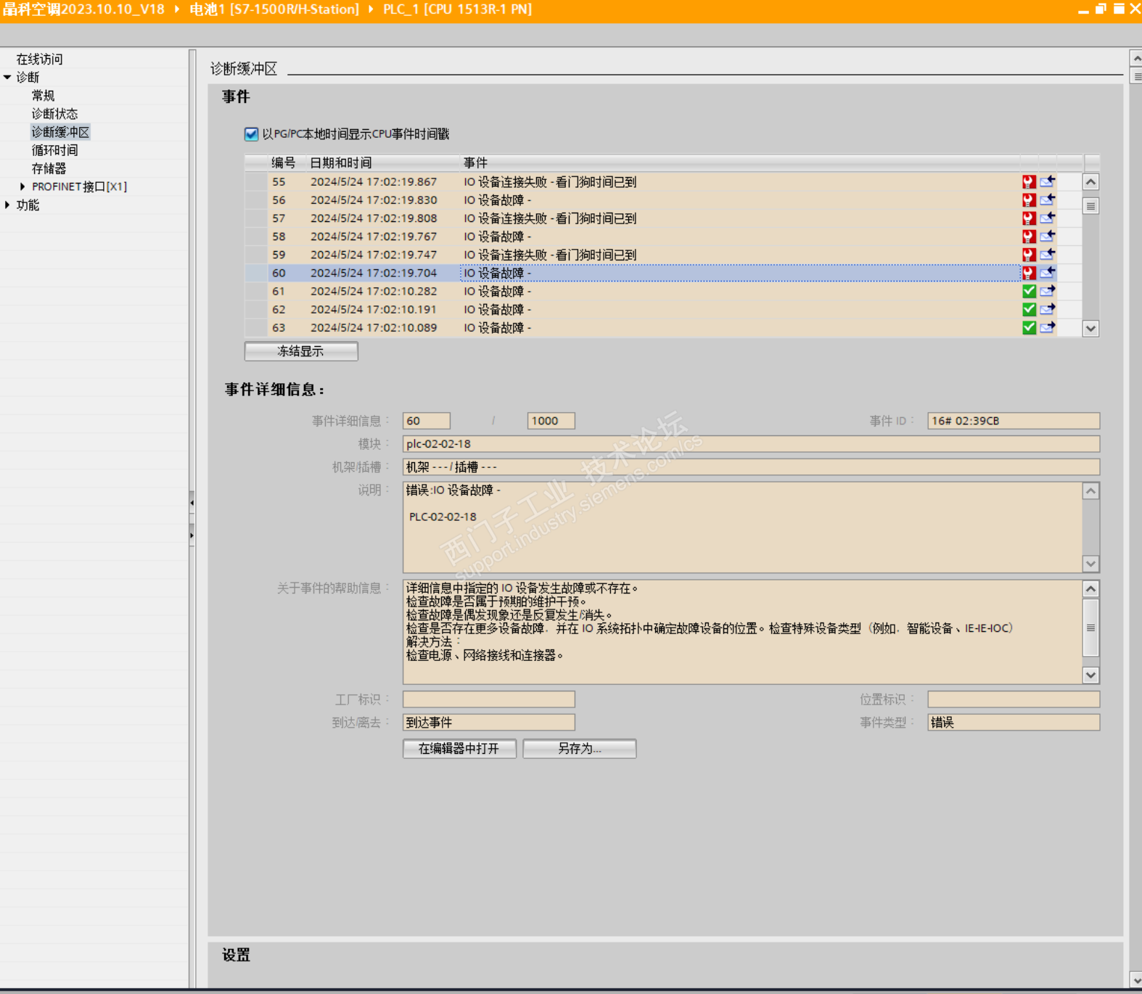Expand the 功能 tree node
Screen dimensions: 1142x994
coord(7,205)
